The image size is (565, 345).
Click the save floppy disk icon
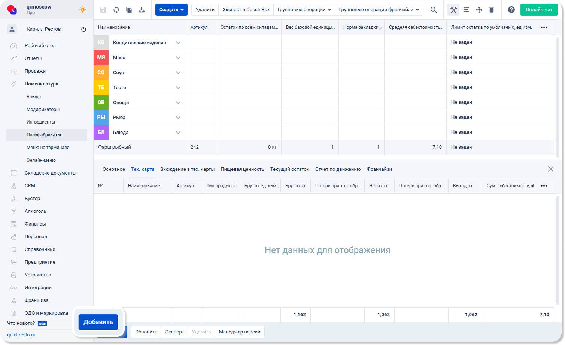pyautogui.click(x=103, y=10)
